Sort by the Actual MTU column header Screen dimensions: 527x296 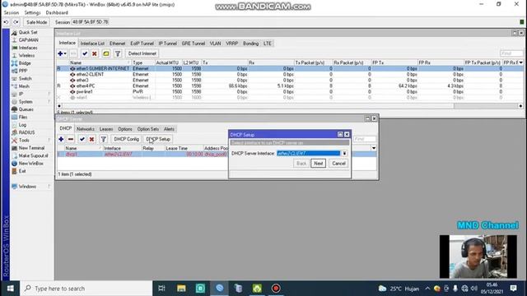[168, 62]
